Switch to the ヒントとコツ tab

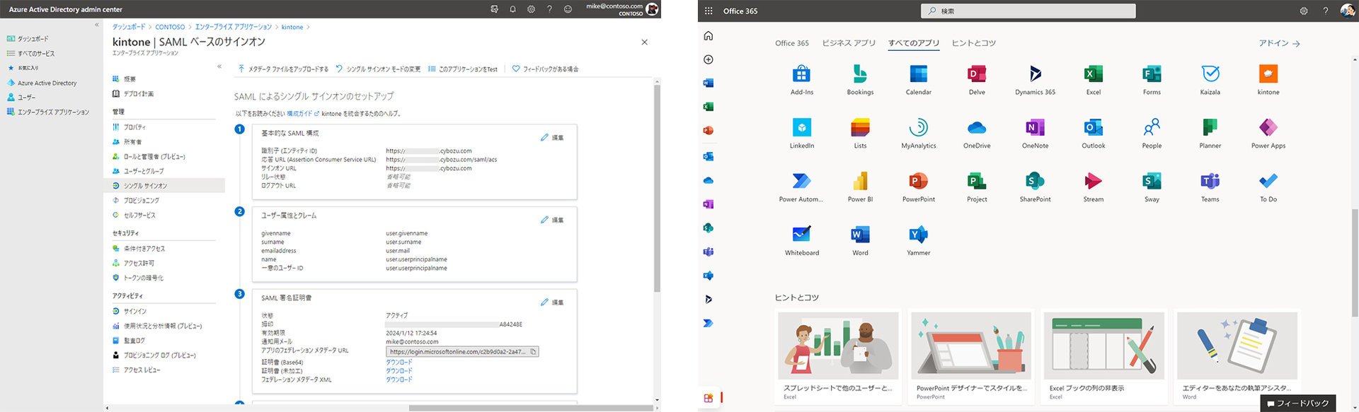(x=974, y=43)
